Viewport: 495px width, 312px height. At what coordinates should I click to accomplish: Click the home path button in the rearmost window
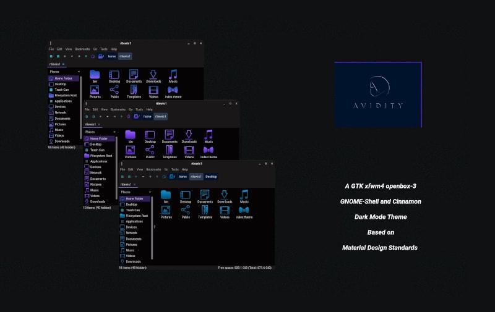pos(112,56)
